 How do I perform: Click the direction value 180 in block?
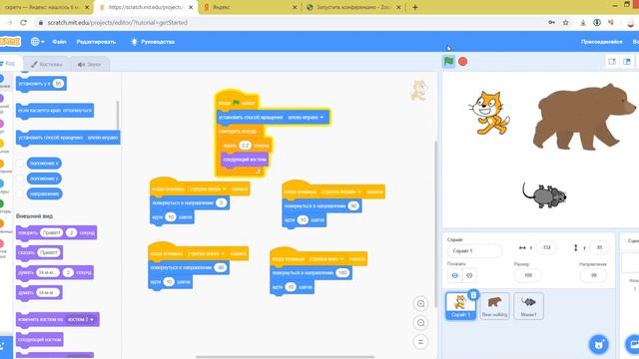click(342, 272)
